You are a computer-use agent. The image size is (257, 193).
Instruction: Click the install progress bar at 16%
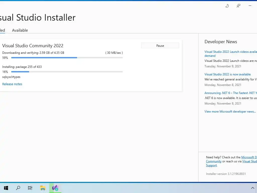tap(67, 72)
